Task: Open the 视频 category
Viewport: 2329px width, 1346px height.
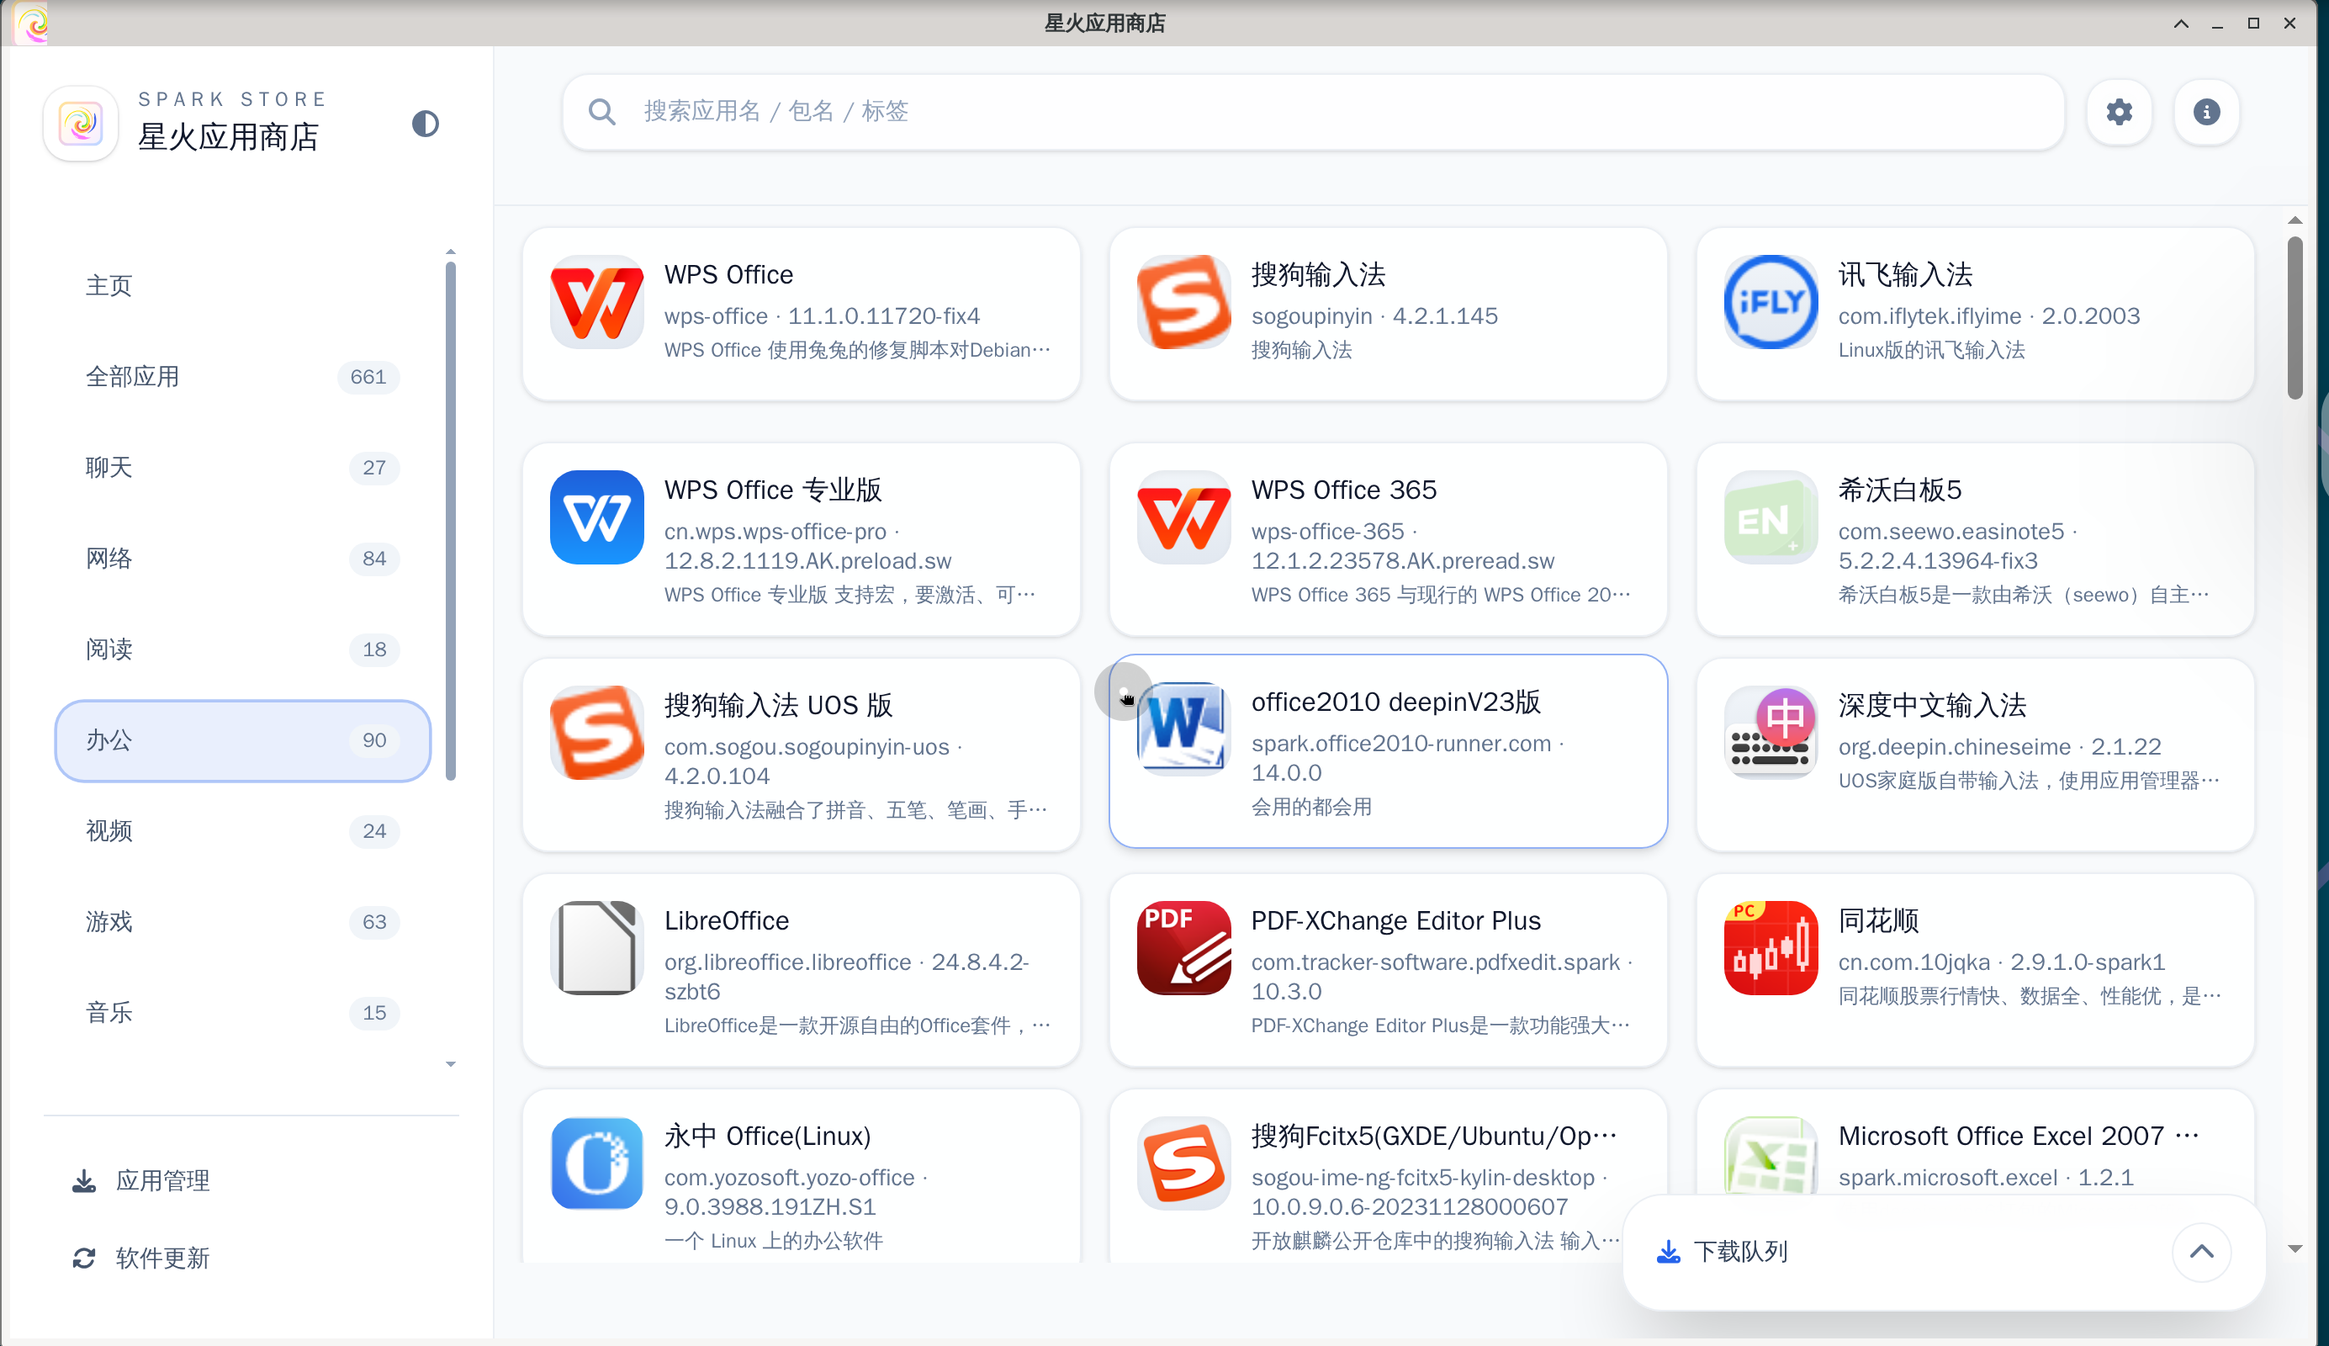Action: (x=242, y=831)
